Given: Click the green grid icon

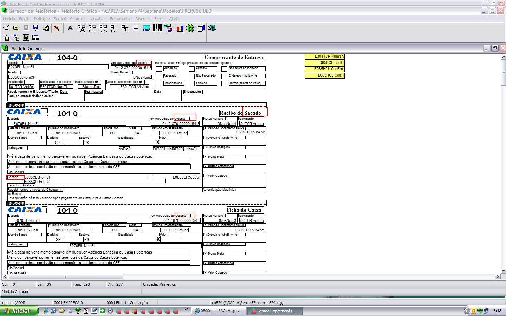Looking at the screenshot, I should [190, 28].
